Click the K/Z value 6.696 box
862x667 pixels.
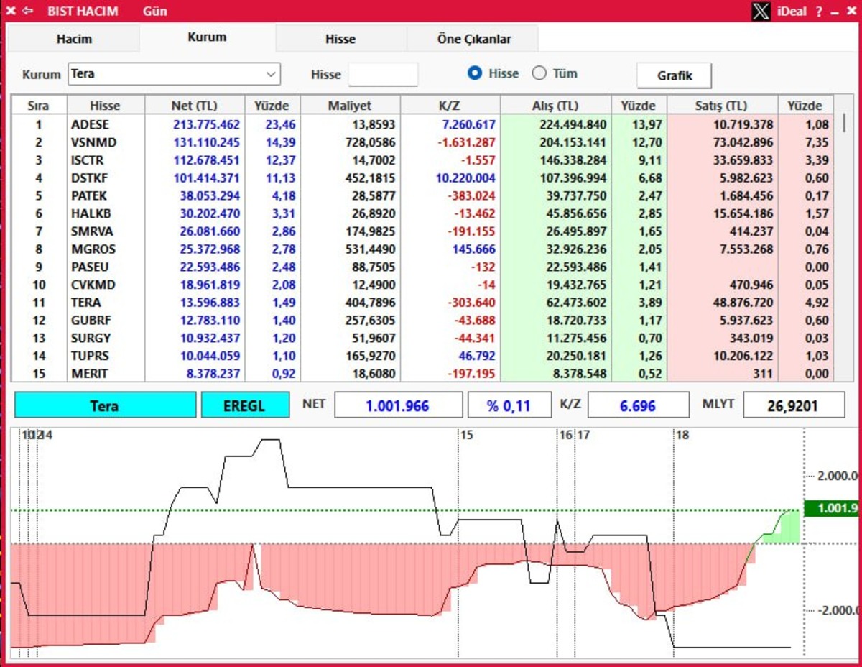tap(637, 405)
